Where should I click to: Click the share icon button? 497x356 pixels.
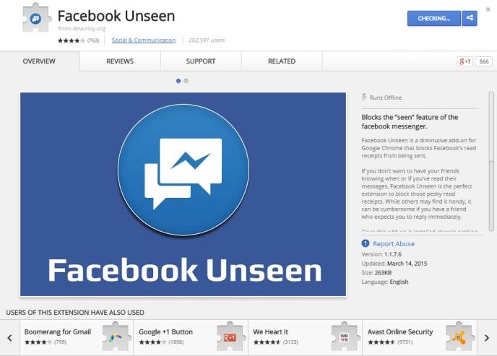[470, 18]
